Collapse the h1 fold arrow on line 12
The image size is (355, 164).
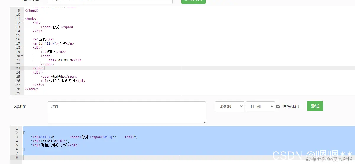click(22, 23)
